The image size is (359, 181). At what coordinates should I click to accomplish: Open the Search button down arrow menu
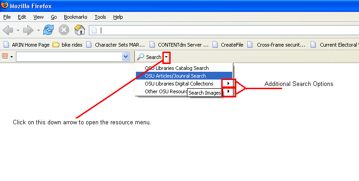(166, 57)
